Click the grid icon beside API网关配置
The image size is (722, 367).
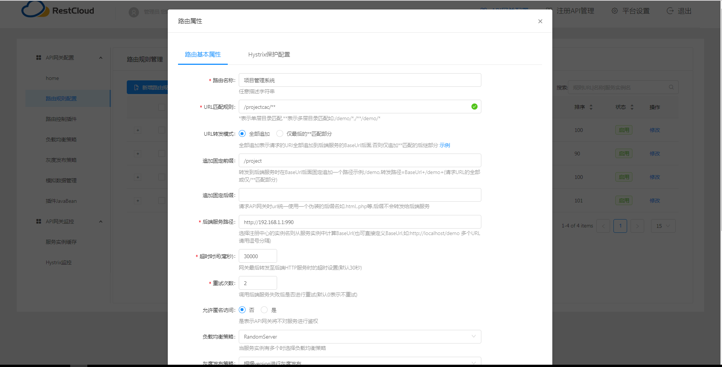(x=38, y=57)
